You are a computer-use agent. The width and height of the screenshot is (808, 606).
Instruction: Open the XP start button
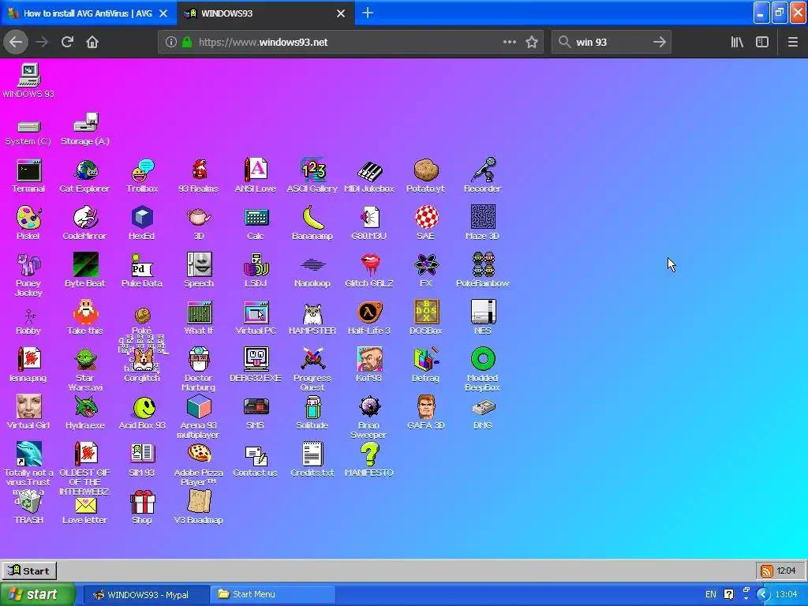[x=37, y=595]
